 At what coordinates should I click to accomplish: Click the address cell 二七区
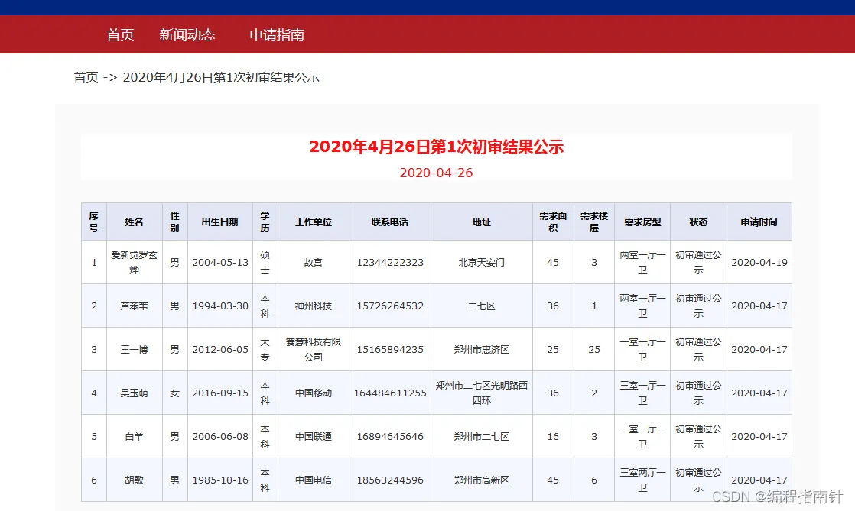pos(482,306)
